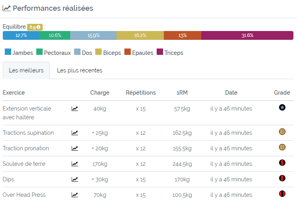Open progress chart for Tractions supination
Image resolution: width=297 pixels, height=202 pixels.
click(75, 133)
